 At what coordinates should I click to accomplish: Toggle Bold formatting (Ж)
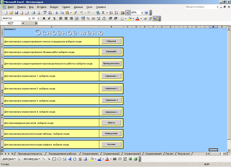tap(44, 18)
